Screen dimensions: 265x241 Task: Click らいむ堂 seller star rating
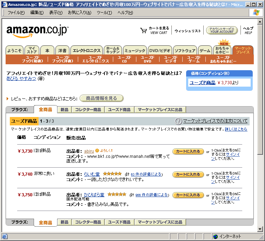pos(112,174)
